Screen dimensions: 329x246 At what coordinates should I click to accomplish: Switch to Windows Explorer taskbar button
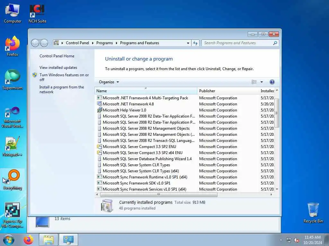49,240
